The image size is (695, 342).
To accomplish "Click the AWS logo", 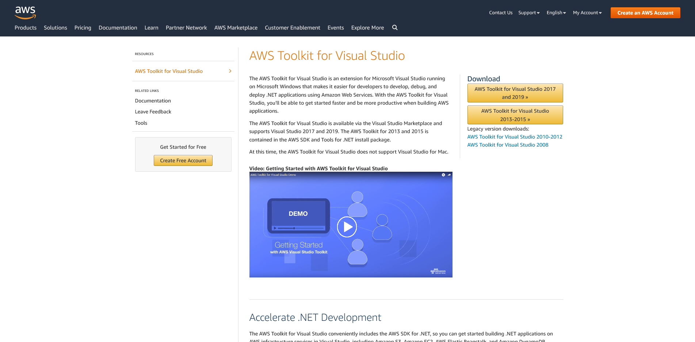I will 25,13.
